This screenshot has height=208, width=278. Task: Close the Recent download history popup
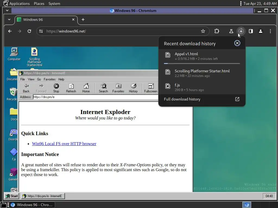[x=237, y=43]
